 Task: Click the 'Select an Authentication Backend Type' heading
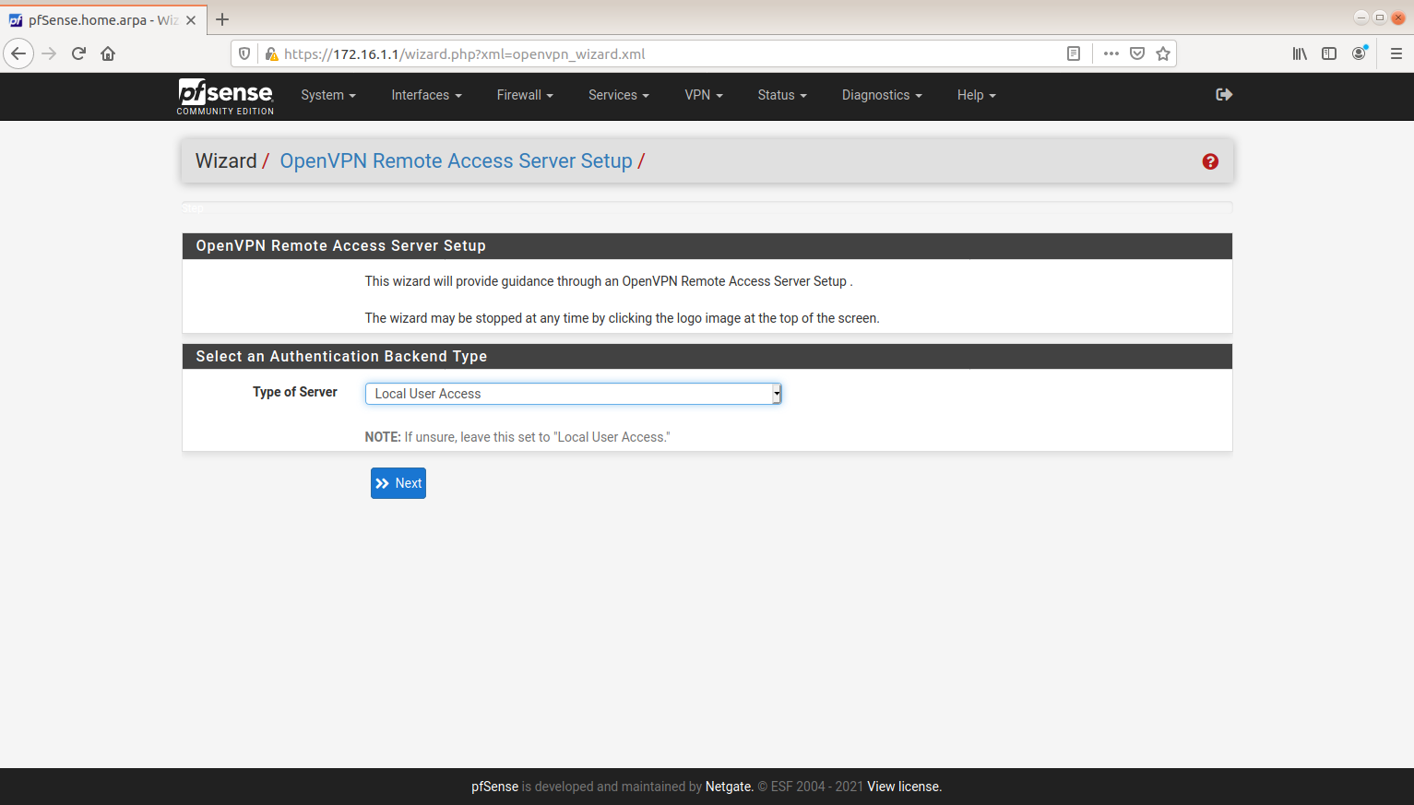(341, 357)
